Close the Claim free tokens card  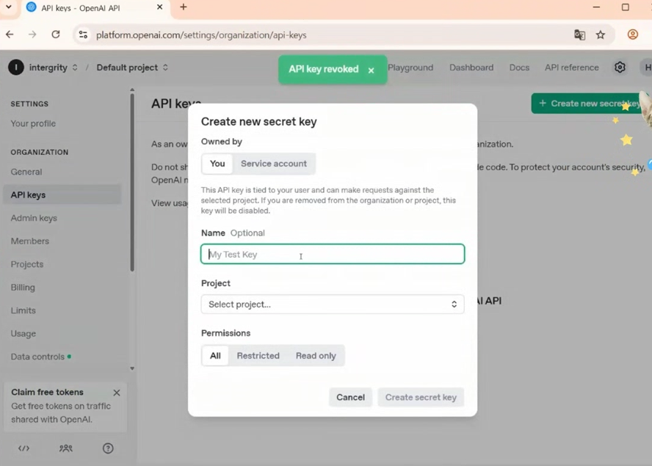pos(117,393)
